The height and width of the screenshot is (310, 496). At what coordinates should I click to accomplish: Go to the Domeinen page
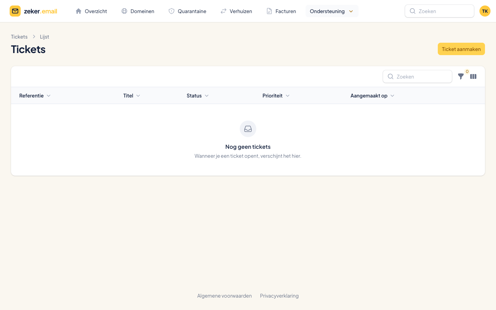click(138, 11)
